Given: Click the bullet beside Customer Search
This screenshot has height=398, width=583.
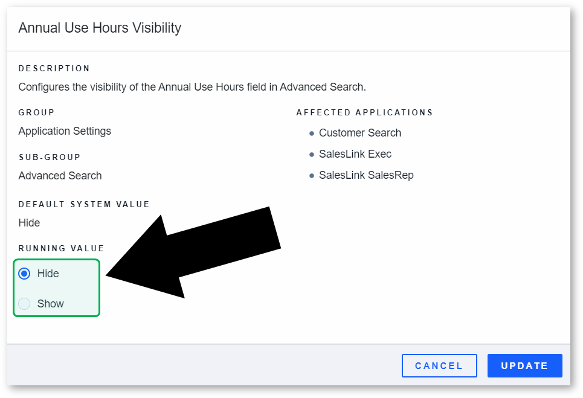Looking at the screenshot, I should click(x=312, y=133).
